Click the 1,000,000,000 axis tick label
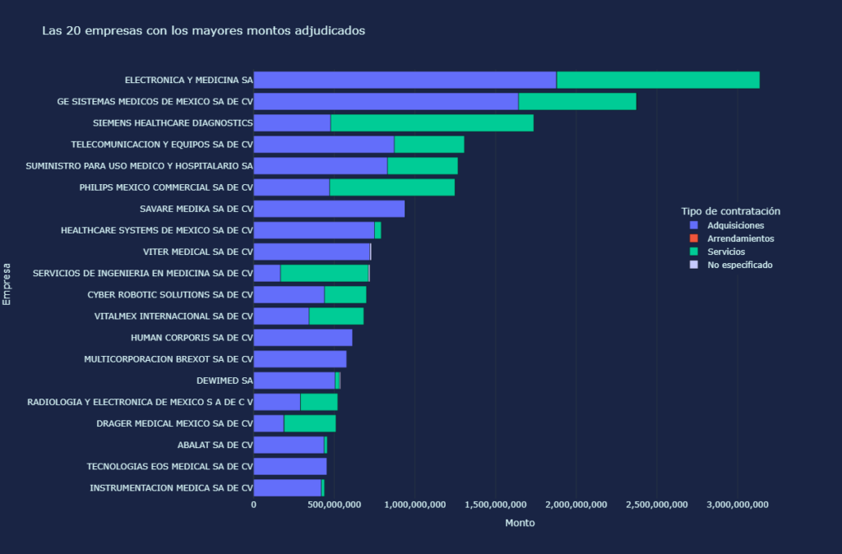The height and width of the screenshot is (554, 842). [x=414, y=505]
